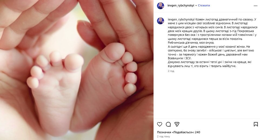Open the profile avatar in the post header
Screen dimensions: 260x140
coord(161,6)
